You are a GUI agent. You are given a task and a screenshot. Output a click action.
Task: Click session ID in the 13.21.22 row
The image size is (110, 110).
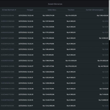coord(7,61)
